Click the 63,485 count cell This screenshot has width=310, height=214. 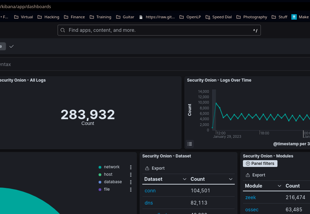[294, 210]
